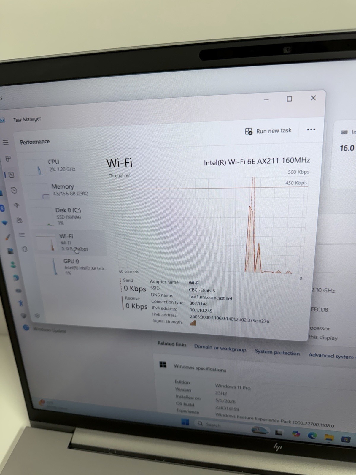The width and height of the screenshot is (356, 475).
Task: Open Personalization brush icon in Settings sidebar
Action: (8, 237)
